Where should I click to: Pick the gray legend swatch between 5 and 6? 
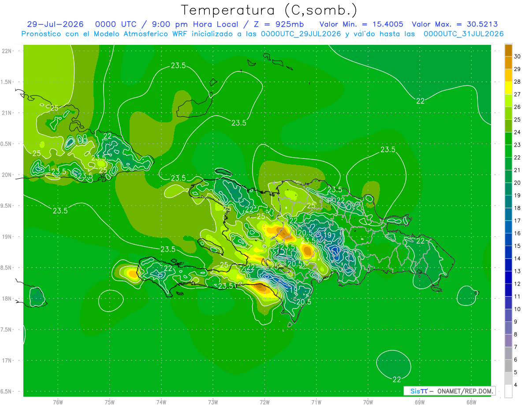[x=508, y=366]
